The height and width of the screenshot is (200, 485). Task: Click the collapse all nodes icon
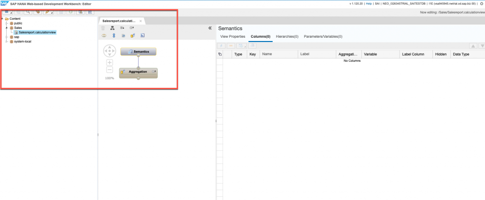coord(132,28)
